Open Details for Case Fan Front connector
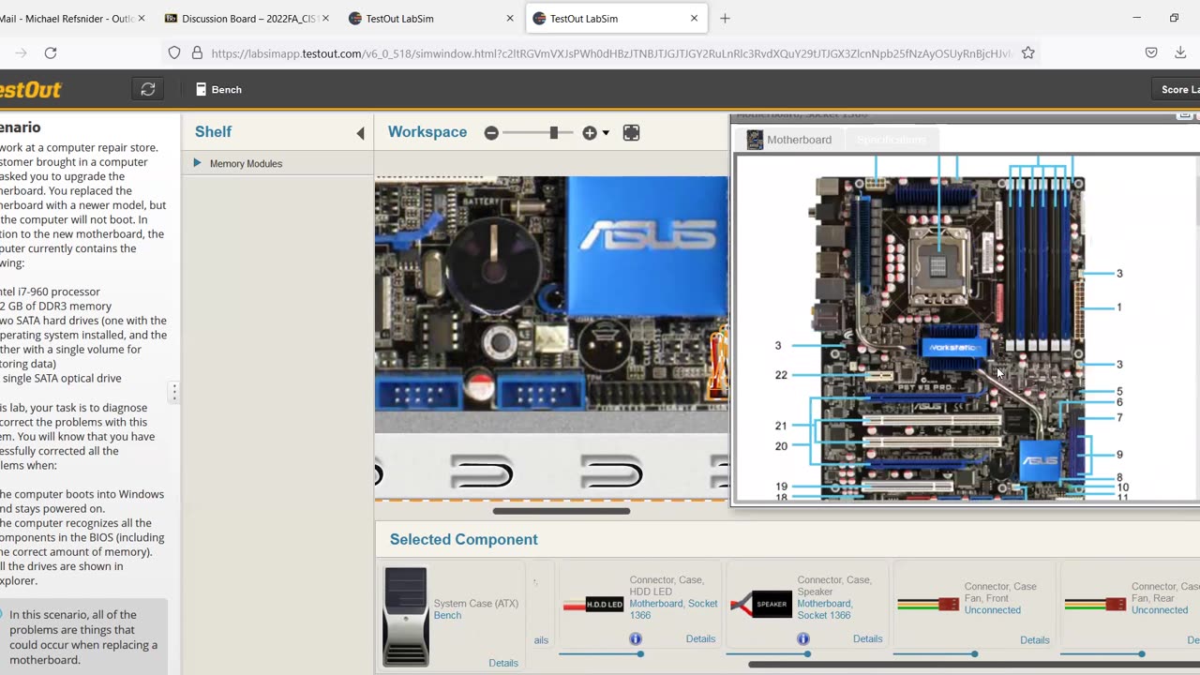The image size is (1200, 675). coord(1034,639)
